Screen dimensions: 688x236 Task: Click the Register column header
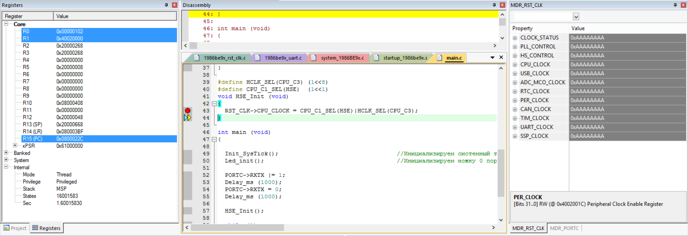coord(28,16)
